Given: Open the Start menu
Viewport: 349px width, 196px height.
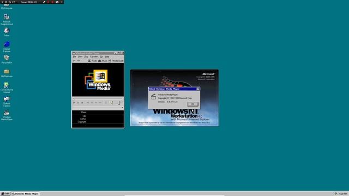Looking at the screenshot, I should [5, 194].
